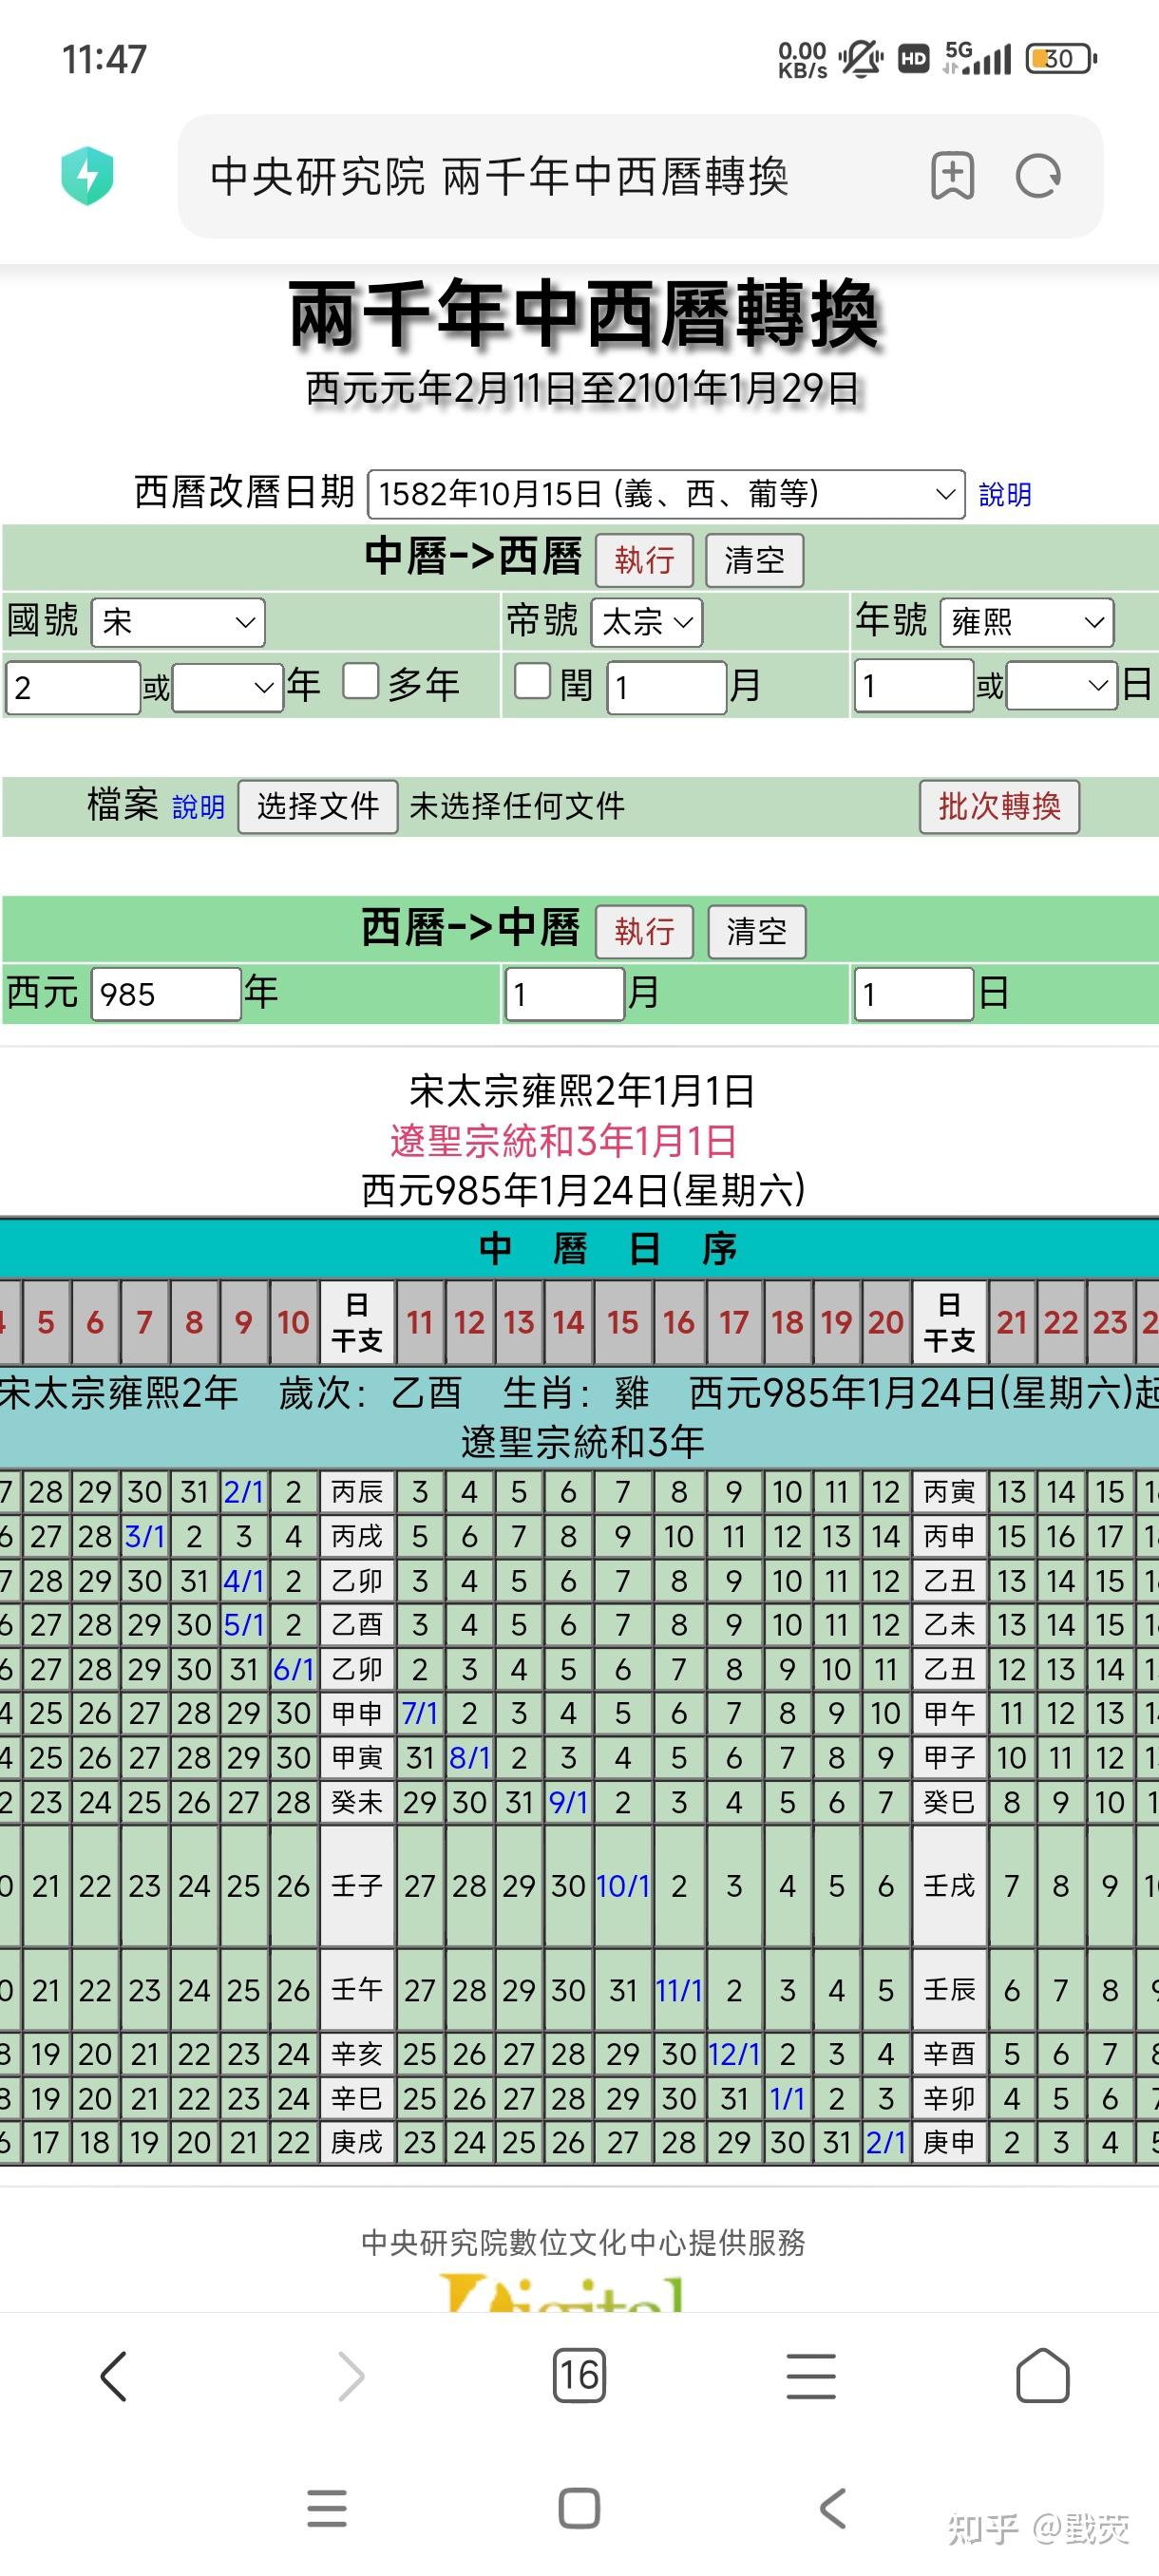Open 西曆改曆日期 dropdown

tap(666, 494)
